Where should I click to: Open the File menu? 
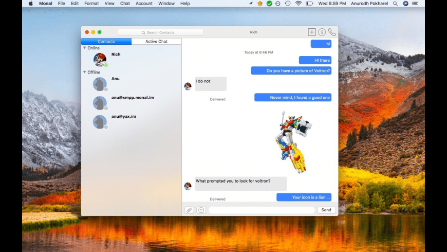click(61, 4)
